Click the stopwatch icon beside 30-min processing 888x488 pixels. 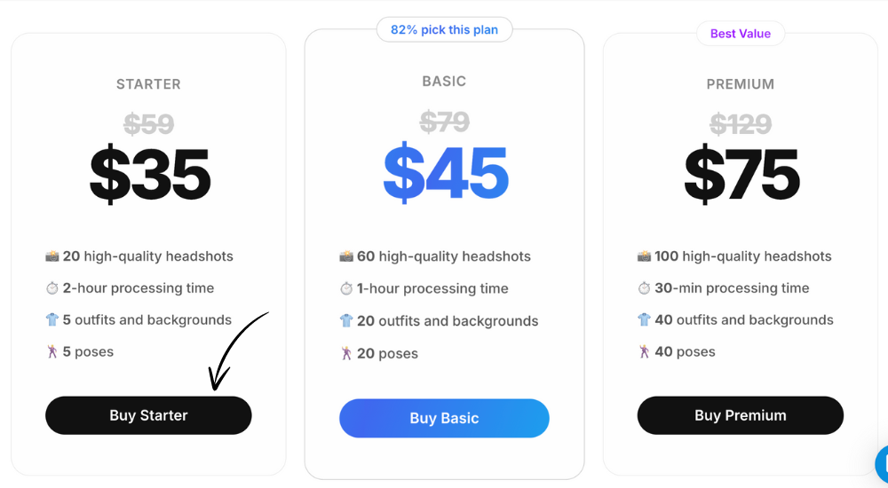click(644, 288)
